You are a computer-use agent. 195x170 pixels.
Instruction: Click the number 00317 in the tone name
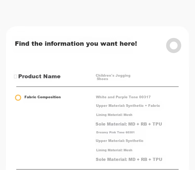[145, 97]
